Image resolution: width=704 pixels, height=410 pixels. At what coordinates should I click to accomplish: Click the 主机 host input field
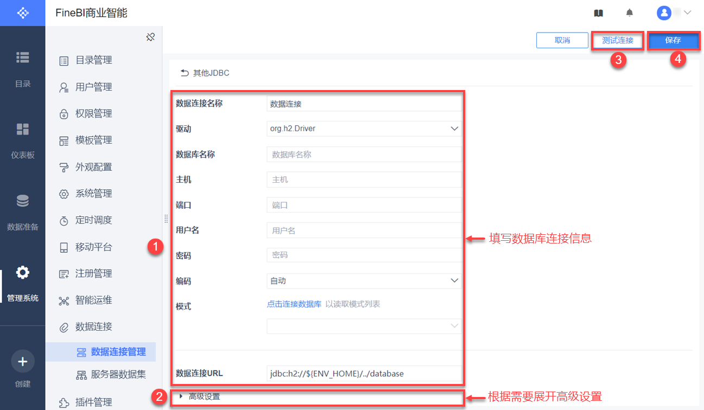pyautogui.click(x=364, y=180)
